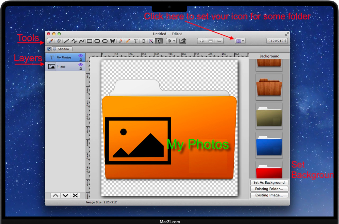
Task: Click the Existing Folder... button
Action: 269,189
